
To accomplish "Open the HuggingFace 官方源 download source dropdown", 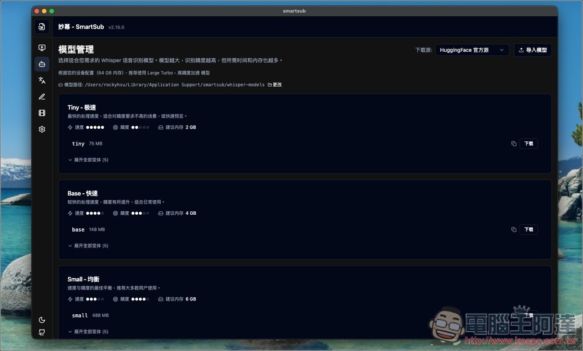I will coord(472,50).
